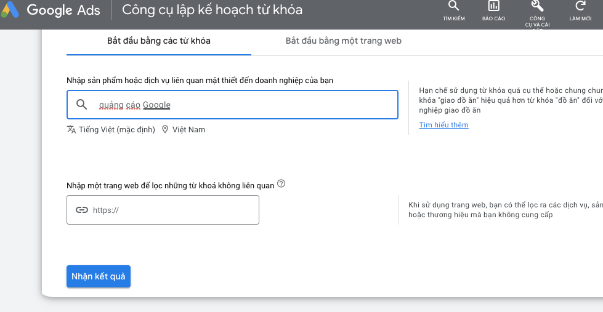Switch to Bắt đầu bằng một trang web tab
This screenshot has width=603, height=312.
click(344, 41)
